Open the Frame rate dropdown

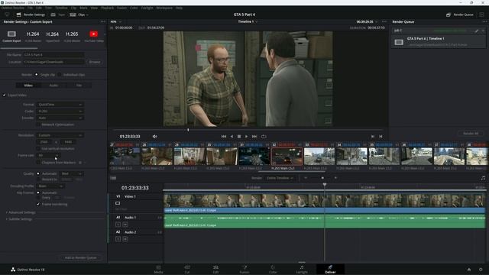(48, 155)
